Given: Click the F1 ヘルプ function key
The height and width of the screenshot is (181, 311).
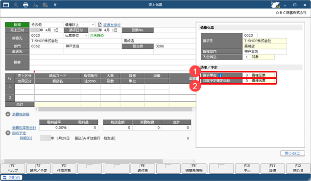Looking at the screenshot, I should pyautogui.click(x=13, y=168).
